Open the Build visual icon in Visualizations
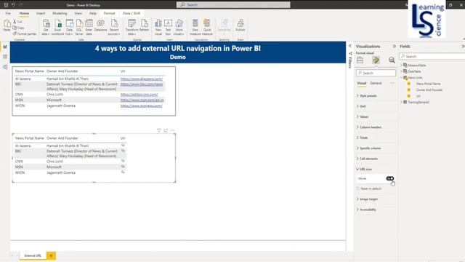Viewport: 465px width, 262px height. pyautogui.click(x=360, y=60)
